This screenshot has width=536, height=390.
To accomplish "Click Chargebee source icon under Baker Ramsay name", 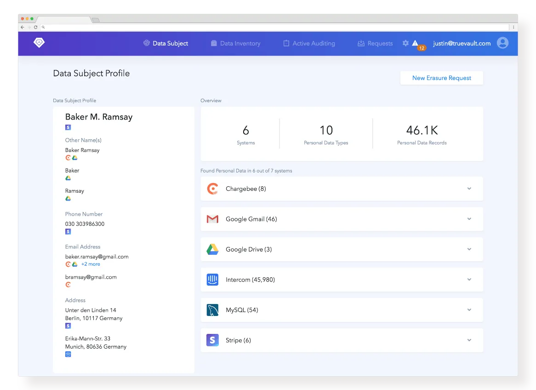I will tap(68, 158).
